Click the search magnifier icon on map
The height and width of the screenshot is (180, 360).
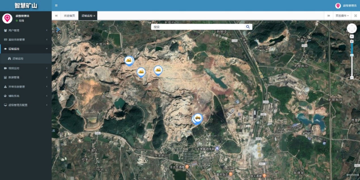tap(248, 27)
